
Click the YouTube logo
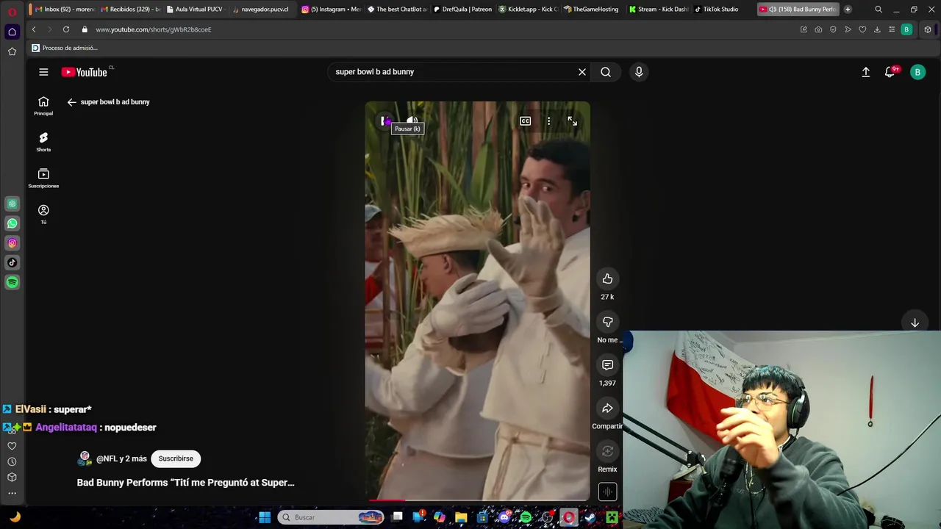pos(85,72)
